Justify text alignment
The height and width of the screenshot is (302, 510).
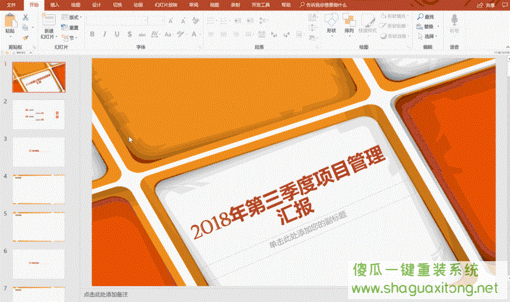[248, 34]
